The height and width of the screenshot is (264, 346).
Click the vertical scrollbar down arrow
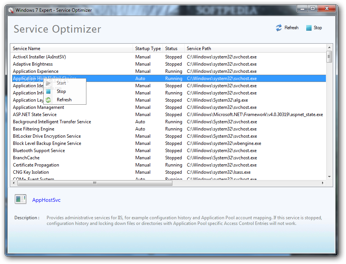pyautogui.click(x=329, y=176)
